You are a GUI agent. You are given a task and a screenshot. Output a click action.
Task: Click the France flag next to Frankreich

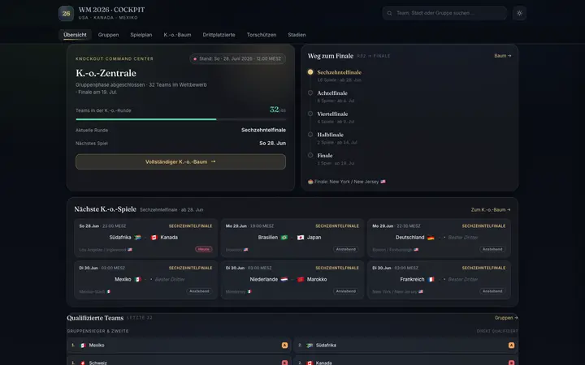coord(431,279)
